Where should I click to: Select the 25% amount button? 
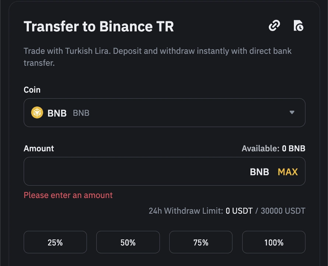click(x=55, y=242)
